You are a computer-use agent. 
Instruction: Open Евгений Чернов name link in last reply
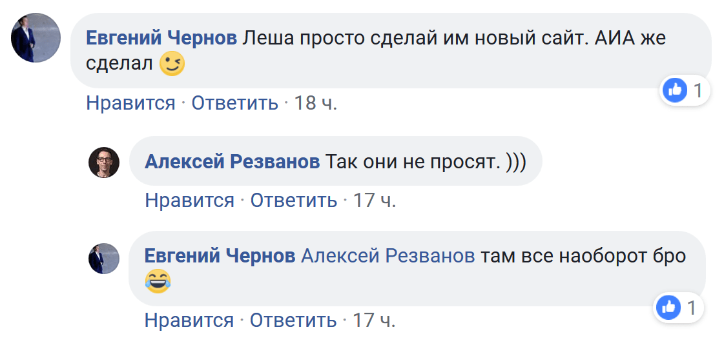point(220,256)
